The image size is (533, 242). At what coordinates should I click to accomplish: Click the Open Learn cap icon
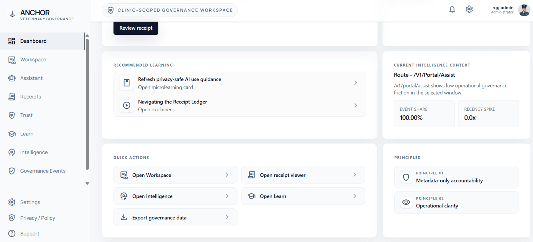click(251, 196)
